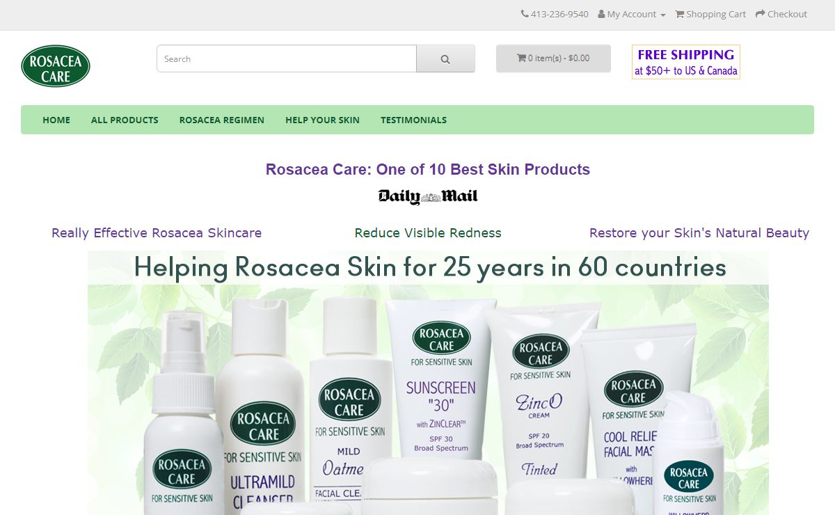835x515 pixels.
Task: Select Help Your Skin in navigation bar
Action: [322, 120]
